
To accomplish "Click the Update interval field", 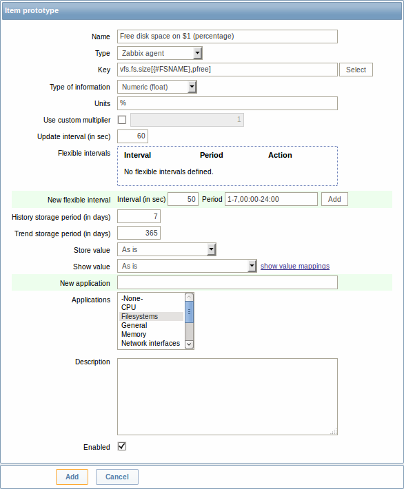I will click(x=132, y=136).
